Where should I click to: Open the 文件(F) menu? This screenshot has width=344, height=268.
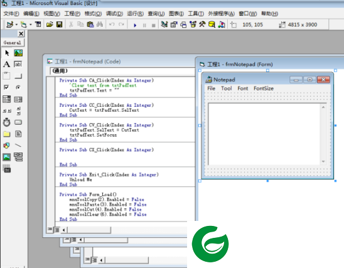click(x=11, y=14)
